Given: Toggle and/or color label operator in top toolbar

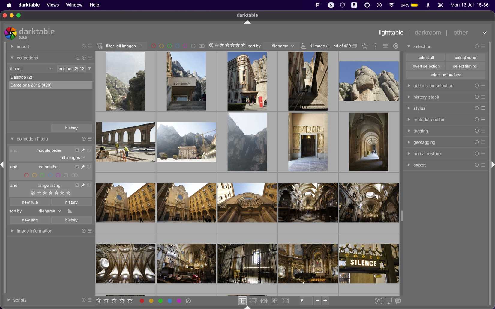Looking at the screenshot, I should click(202, 46).
